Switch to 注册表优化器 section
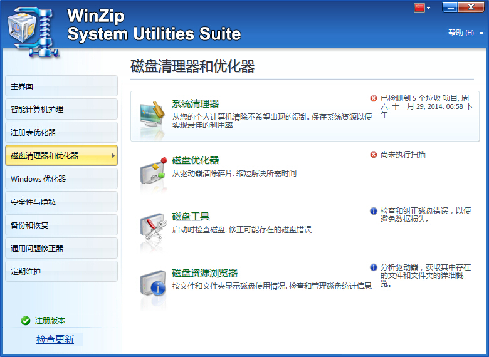This screenshot has width=489, height=357. (61, 133)
